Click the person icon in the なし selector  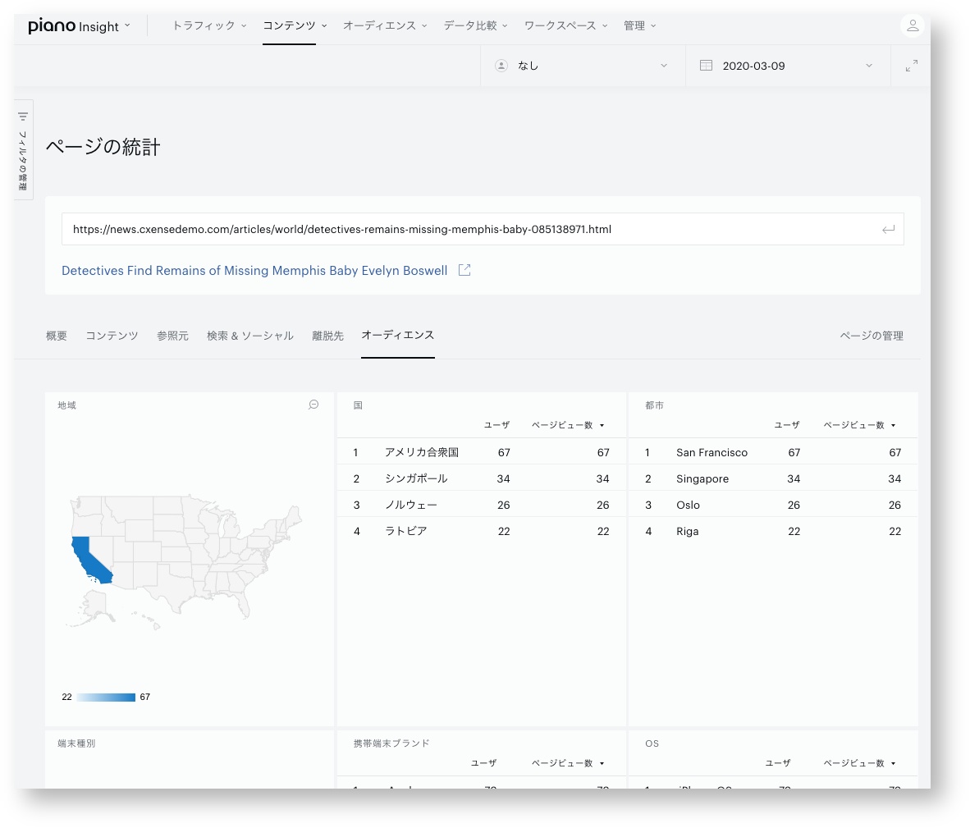pos(501,66)
